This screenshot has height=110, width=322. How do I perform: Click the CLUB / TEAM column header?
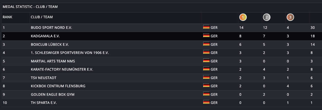(42, 17)
